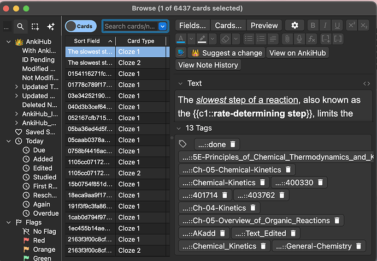Collapse the AnkiHub sidebar tree
377x261 pixels.
click(x=9, y=42)
